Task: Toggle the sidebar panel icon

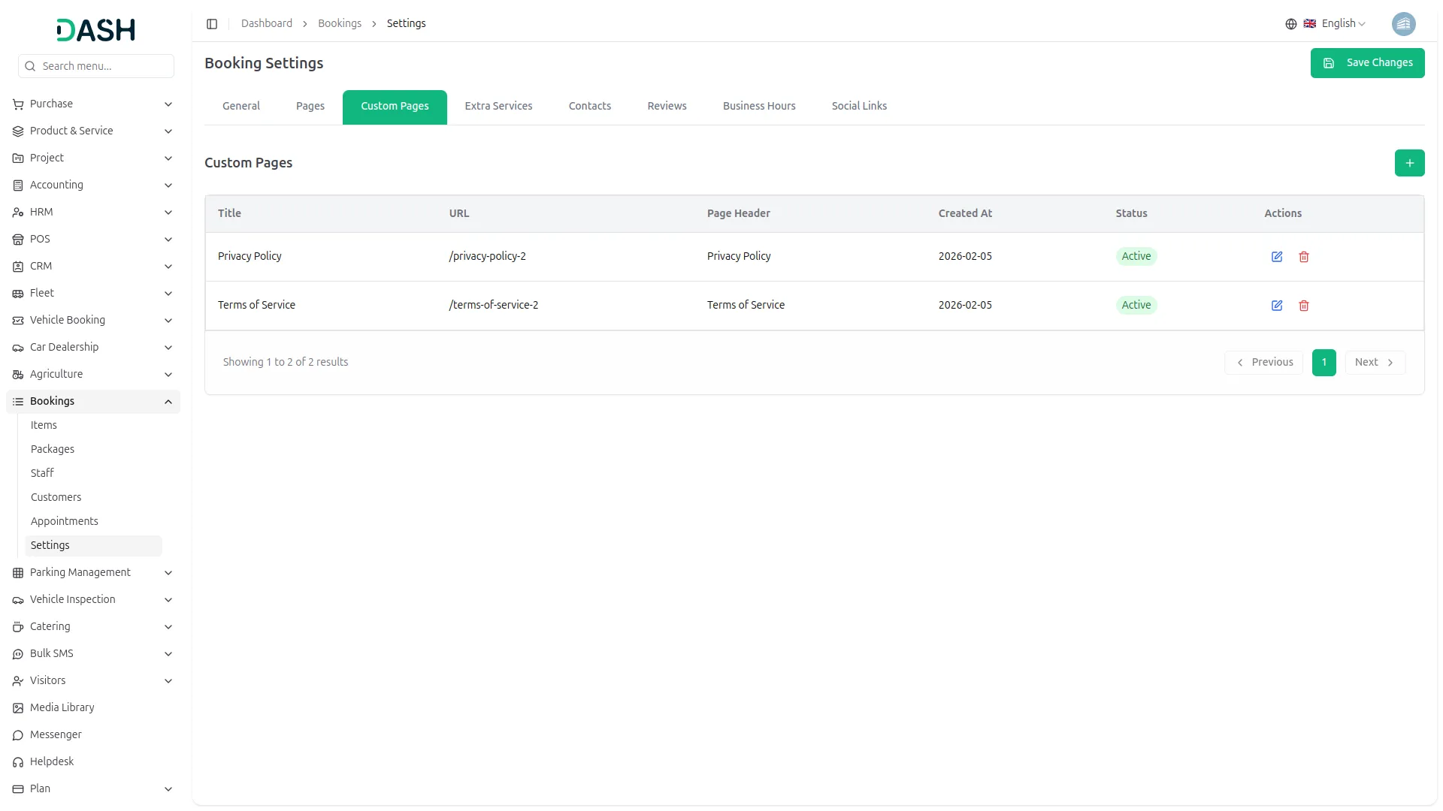Action: click(212, 24)
